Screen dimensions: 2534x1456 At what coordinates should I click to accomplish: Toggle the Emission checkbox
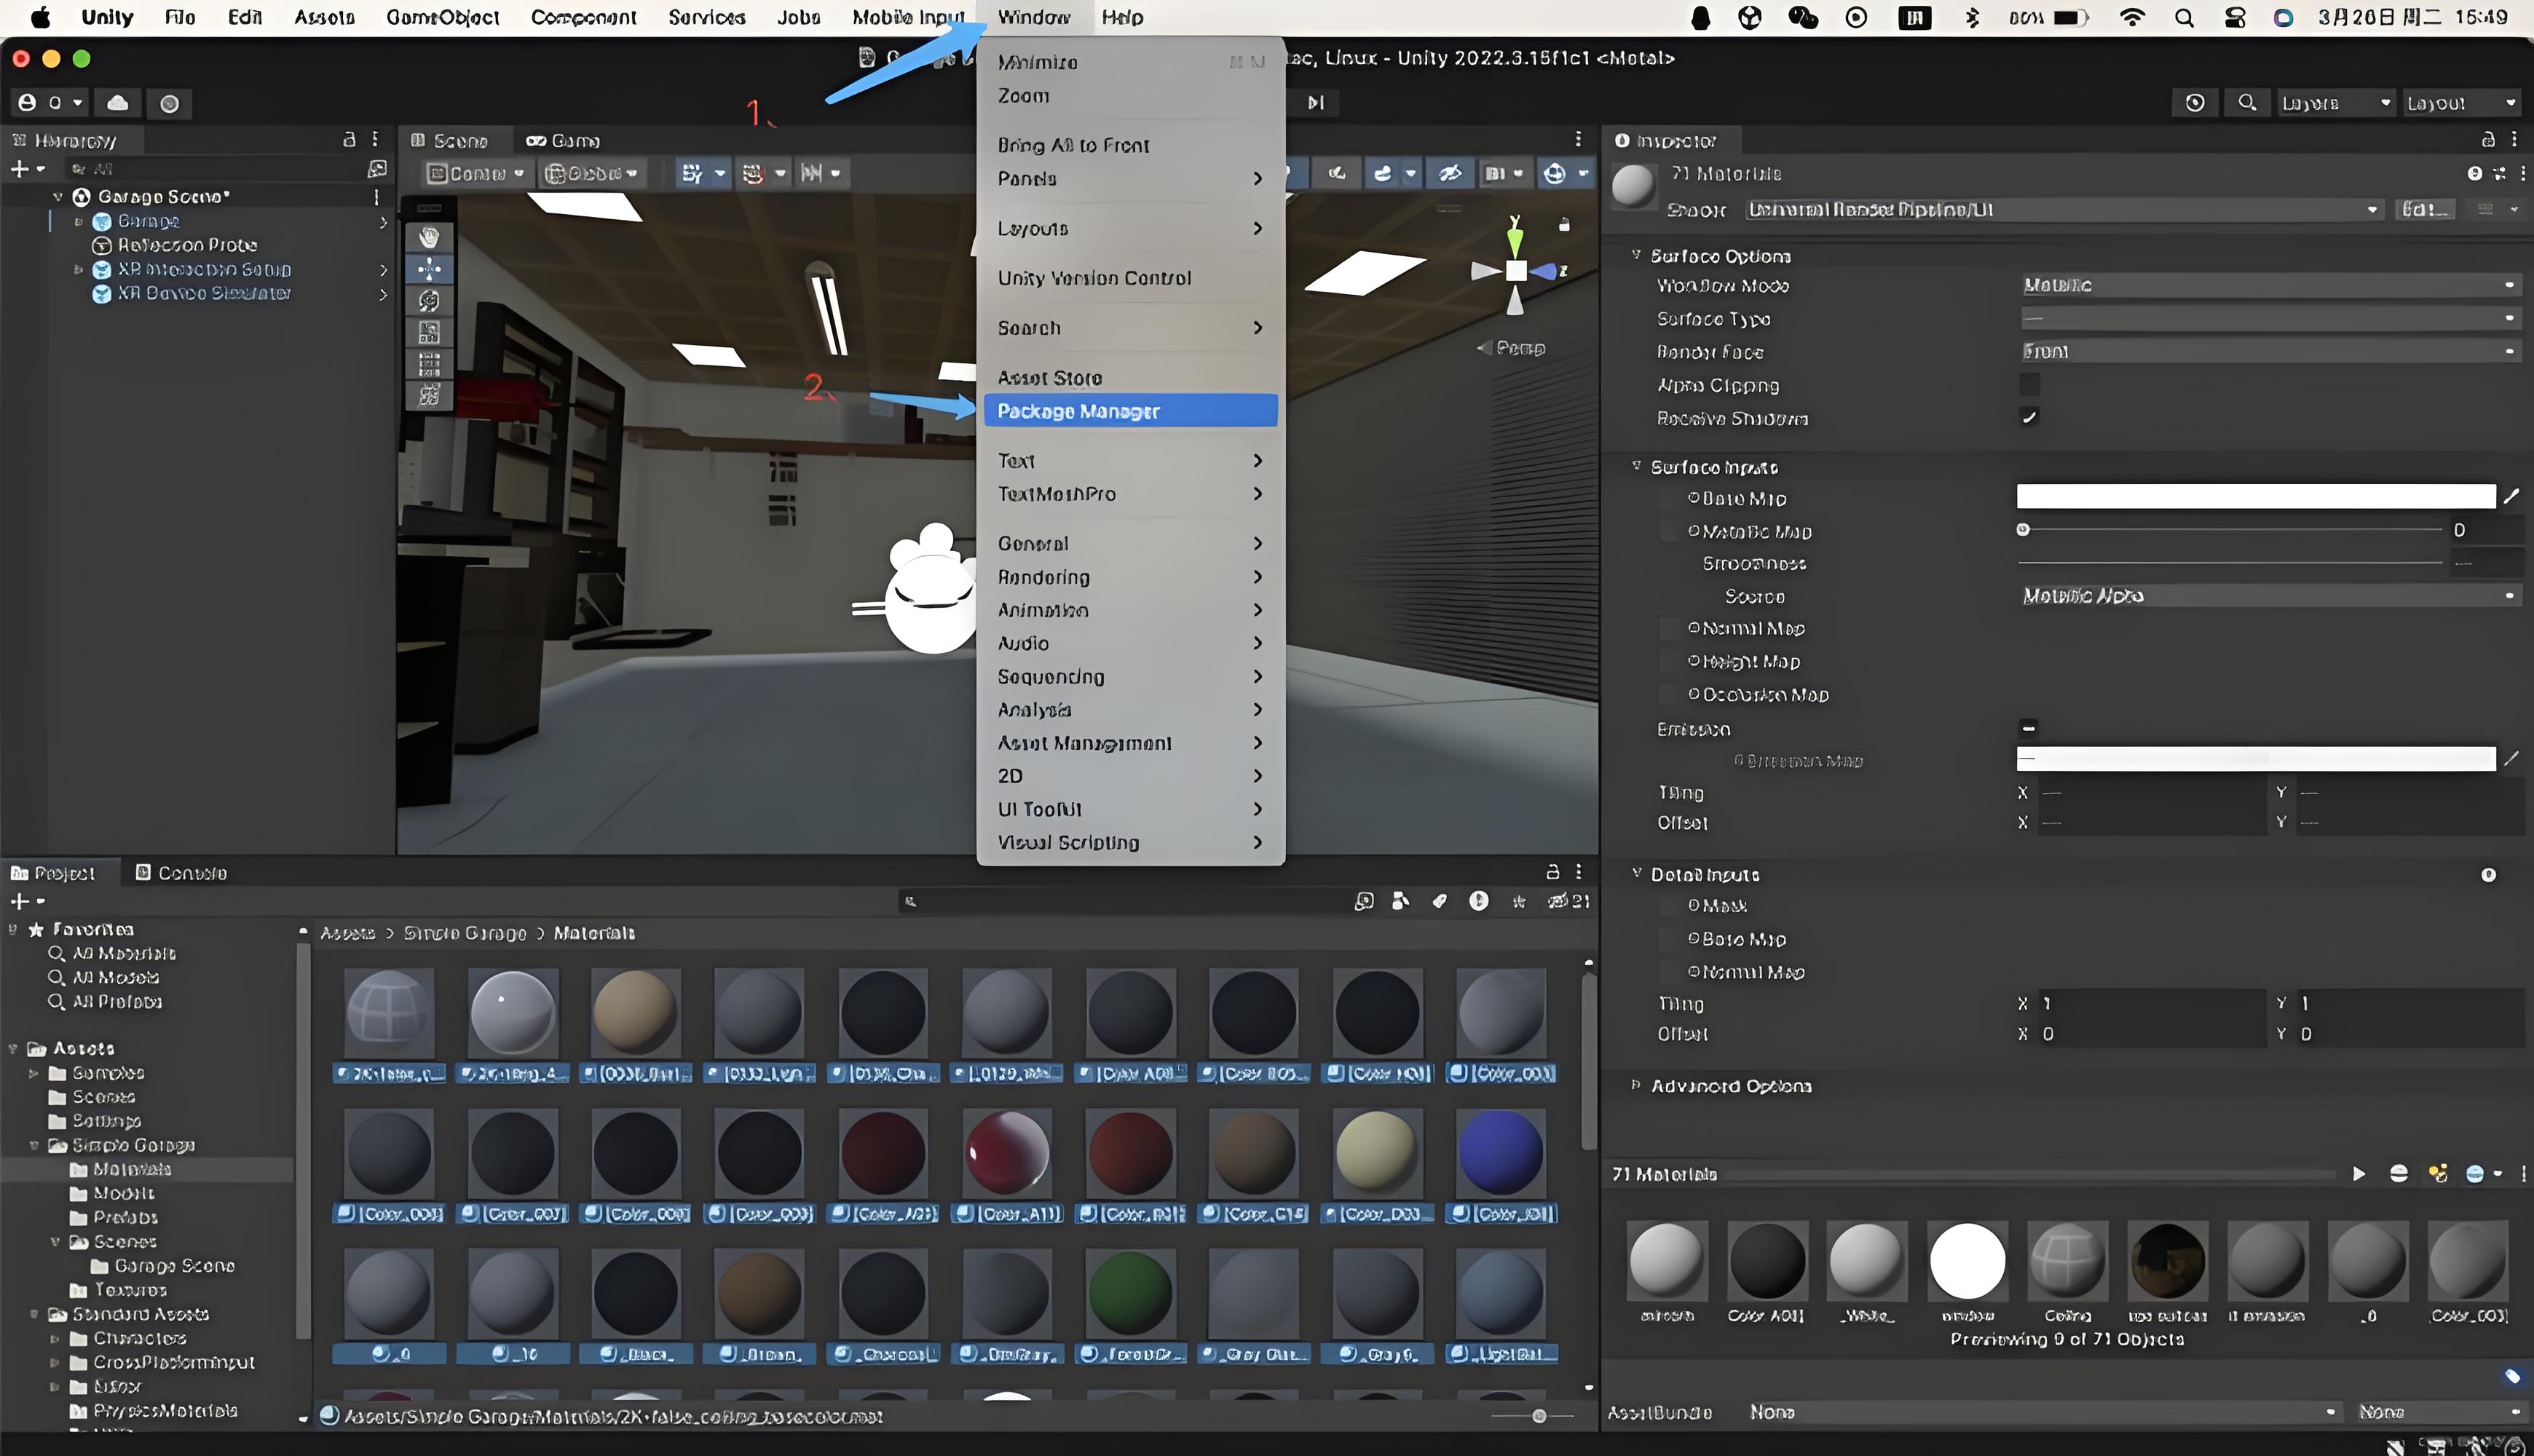2029,728
